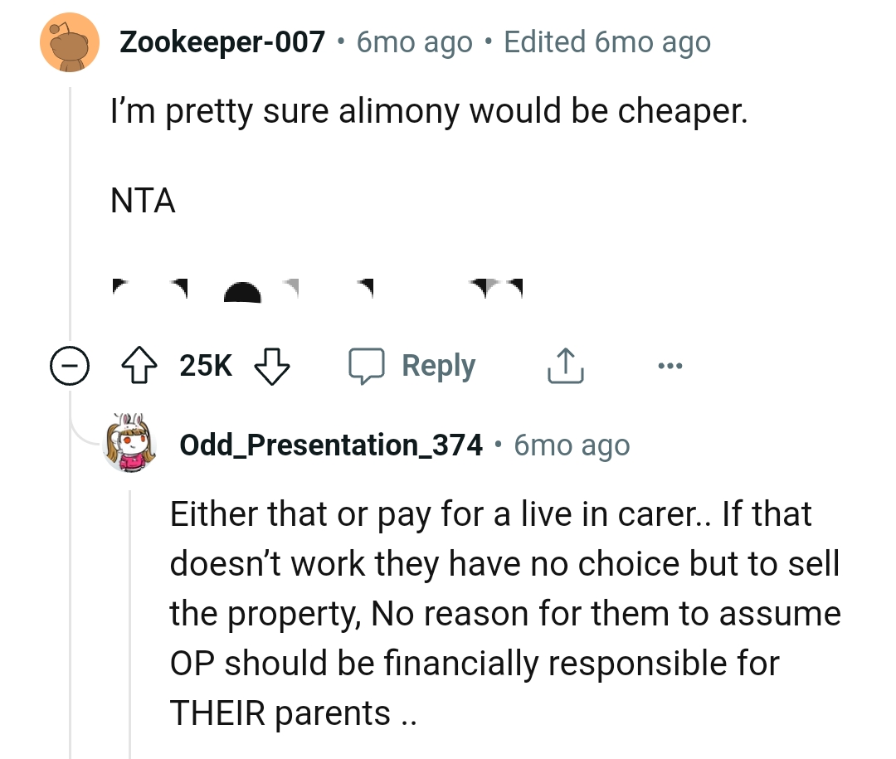896x759 pixels.
Task: Open Zookeeper-007's profile from the username
Action: [x=222, y=41]
